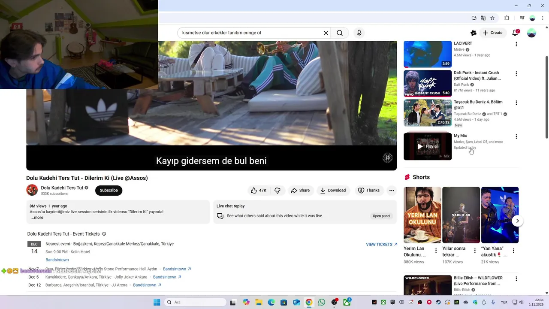Click the page vertical scrollbar
Viewport: 549px width, 309px height.
[546, 97]
